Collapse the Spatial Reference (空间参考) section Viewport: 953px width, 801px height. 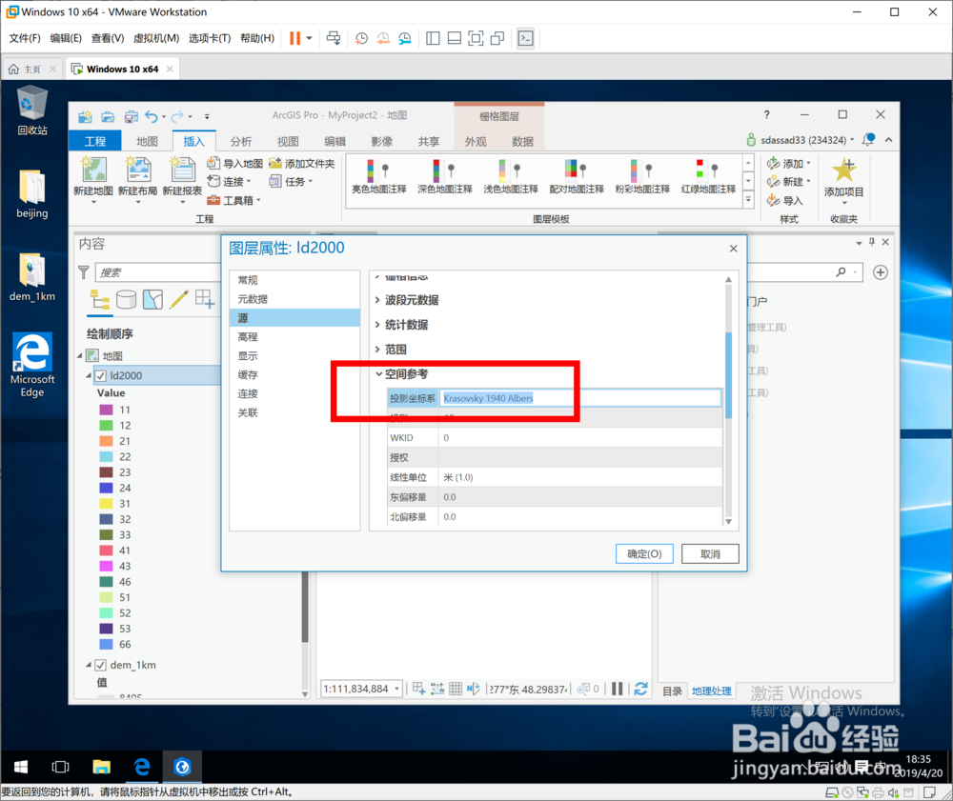tap(378, 374)
